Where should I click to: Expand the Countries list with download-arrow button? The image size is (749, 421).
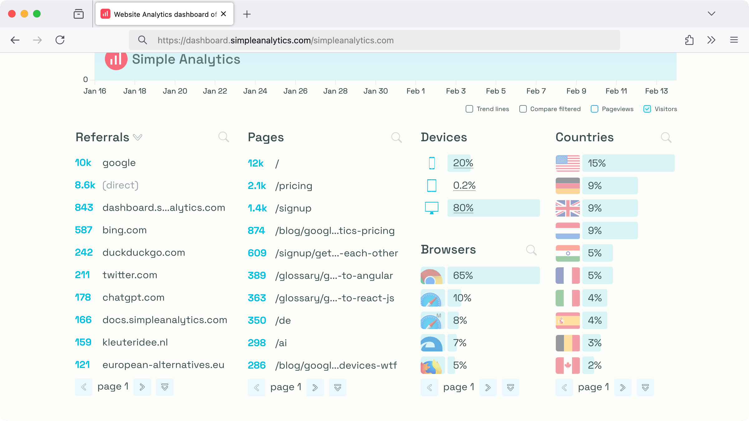pyautogui.click(x=645, y=388)
